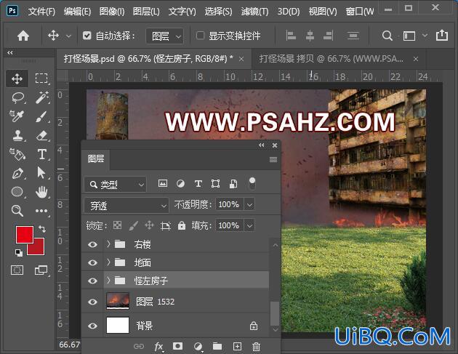Image resolution: width=458 pixels, height=354 pixels.
Task: Add a layer mask
Action: (x=177, y=347)
